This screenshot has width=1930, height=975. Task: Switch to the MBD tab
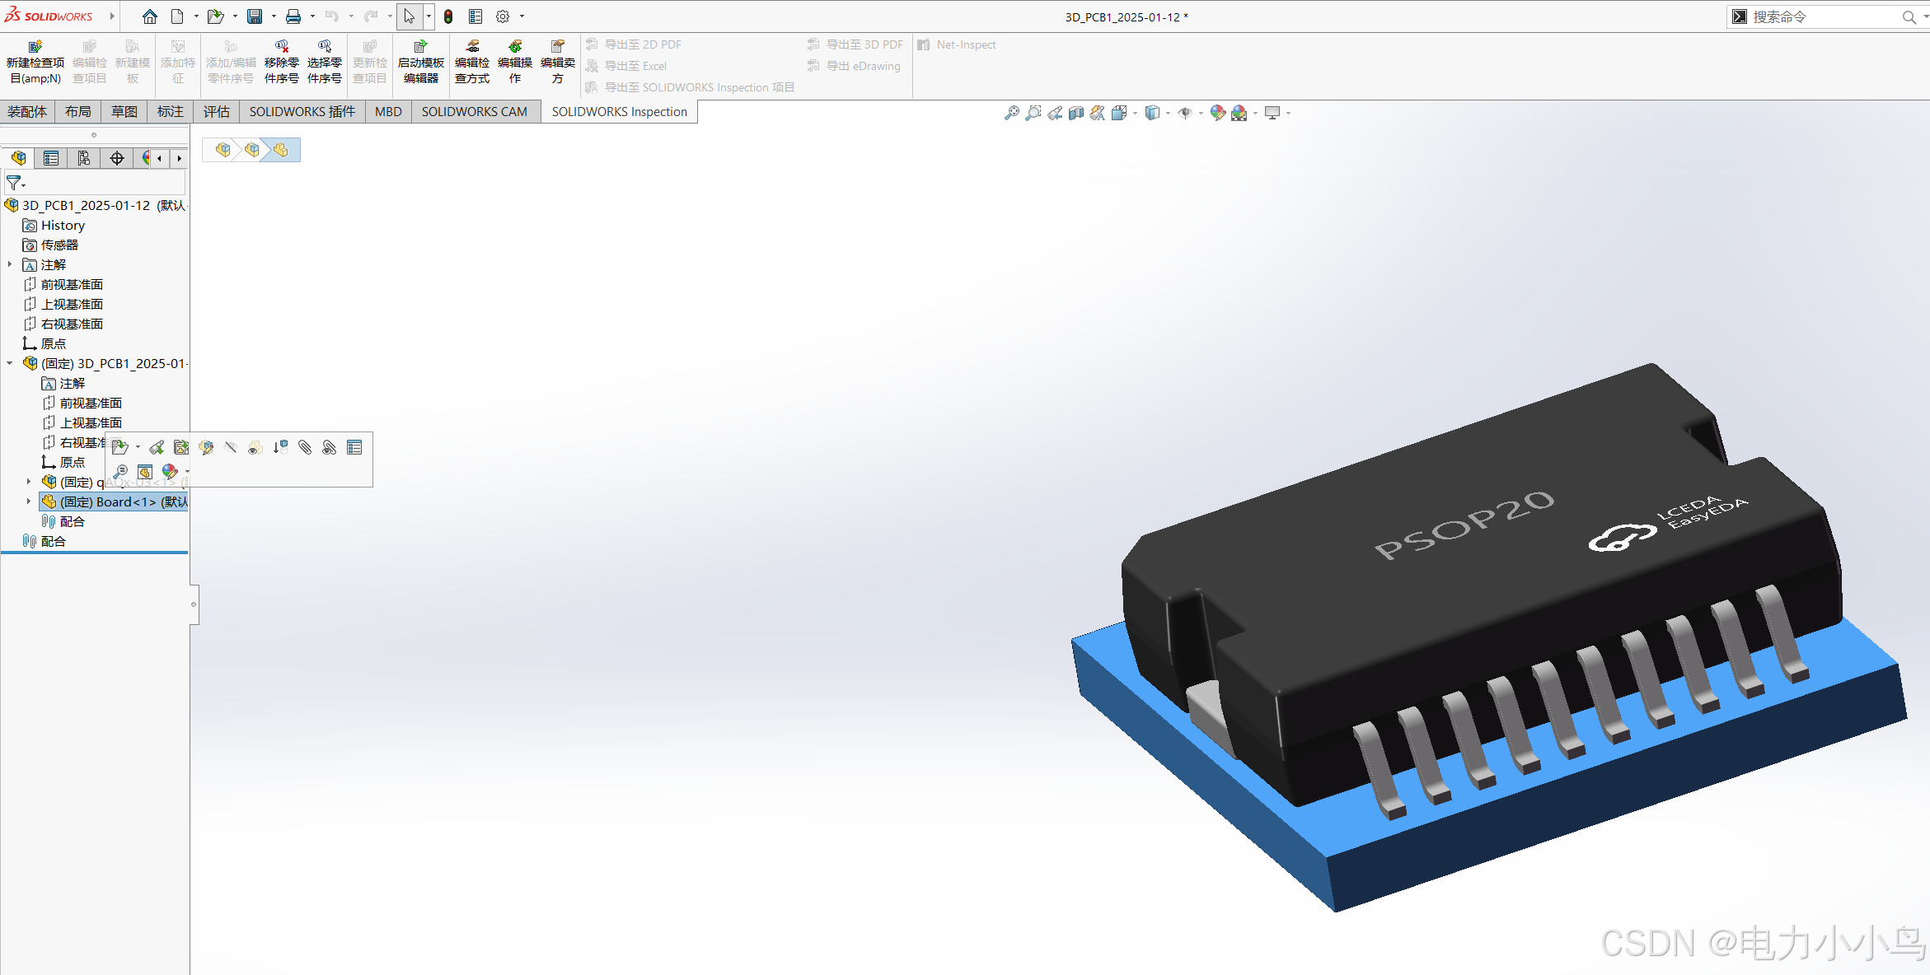tap(388, 112)
